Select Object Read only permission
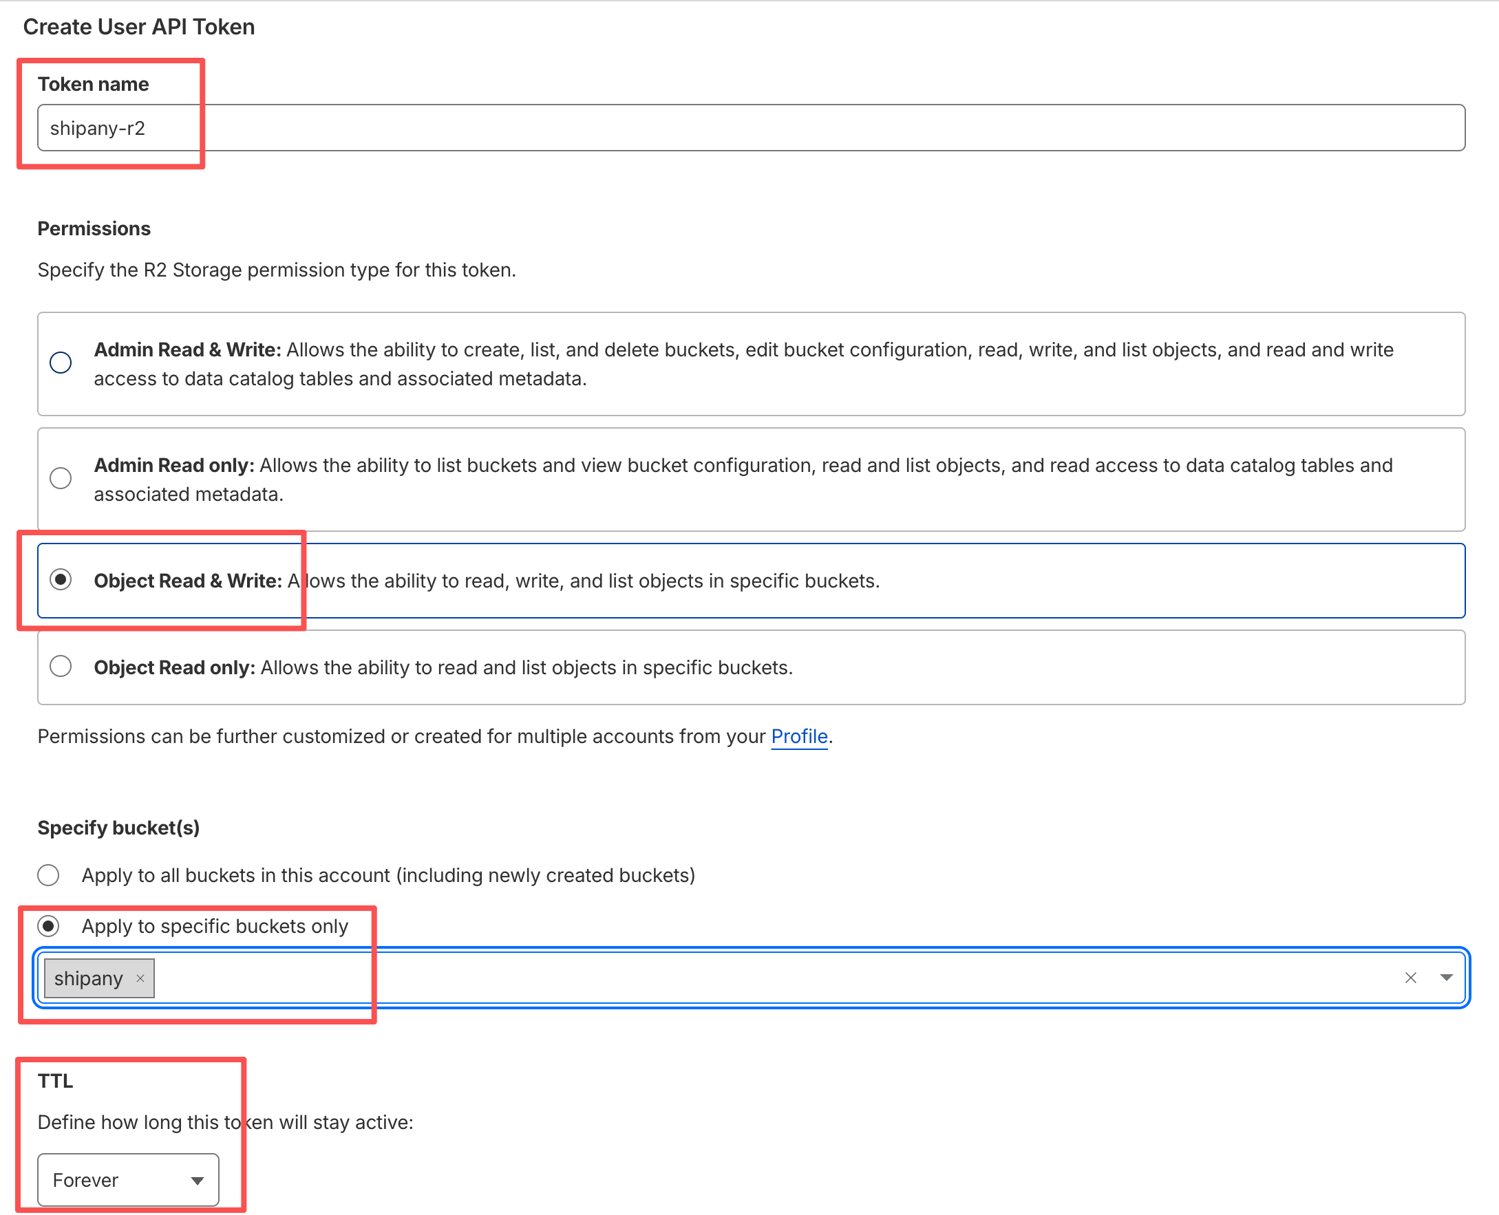The height and width of the screenshot is (1215, 1499). pyautogui.click(x=61, y=666)
